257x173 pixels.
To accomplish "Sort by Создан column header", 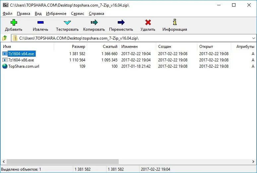I will (176, 47).
